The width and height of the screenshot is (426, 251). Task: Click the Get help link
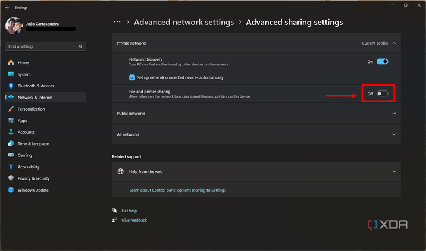(x=129, y=211)
